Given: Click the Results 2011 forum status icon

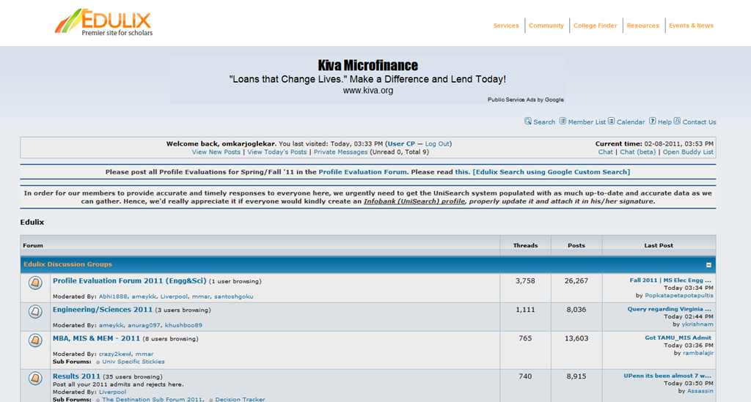Looking at the screenshot, I should pos(35,379).
